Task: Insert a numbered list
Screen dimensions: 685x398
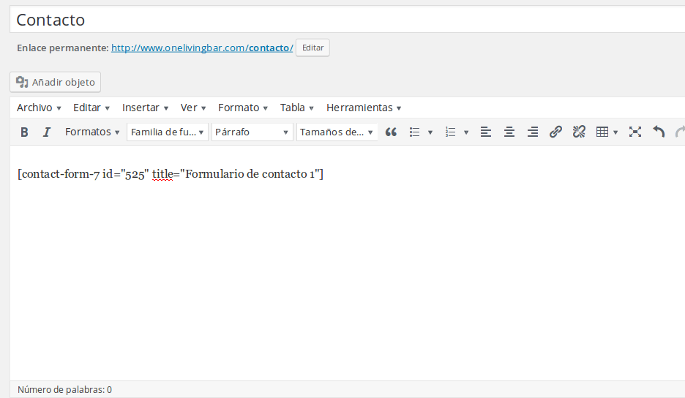Action: tap(450, 132)
